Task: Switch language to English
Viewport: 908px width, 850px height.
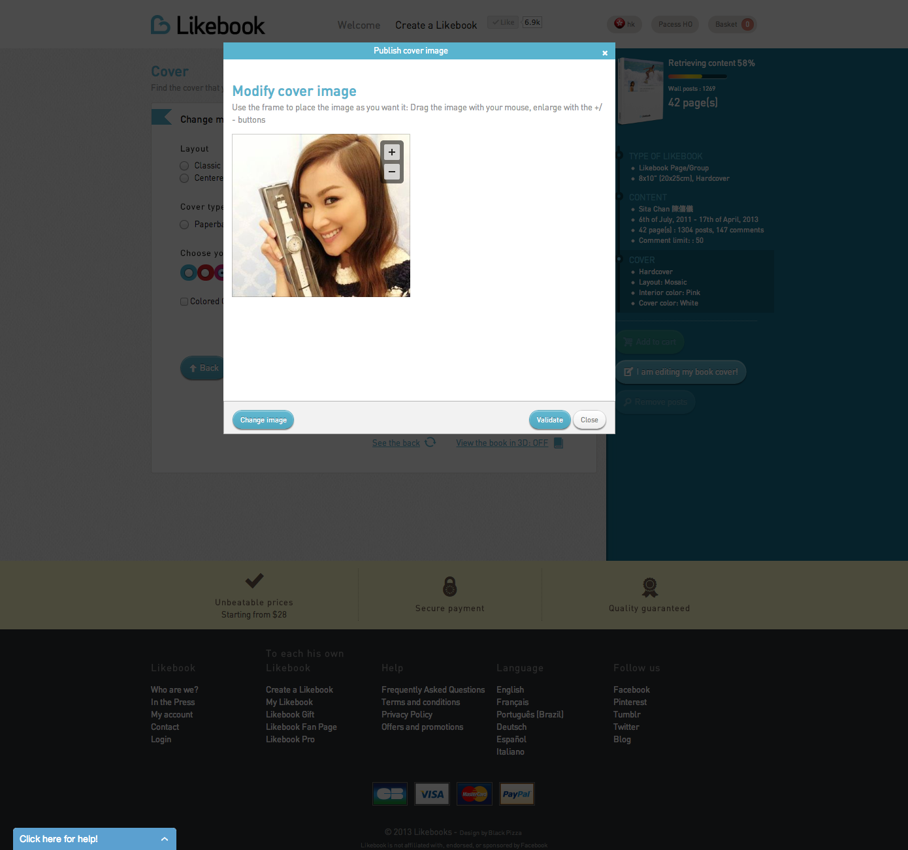Action: click(x=510, y=689)
